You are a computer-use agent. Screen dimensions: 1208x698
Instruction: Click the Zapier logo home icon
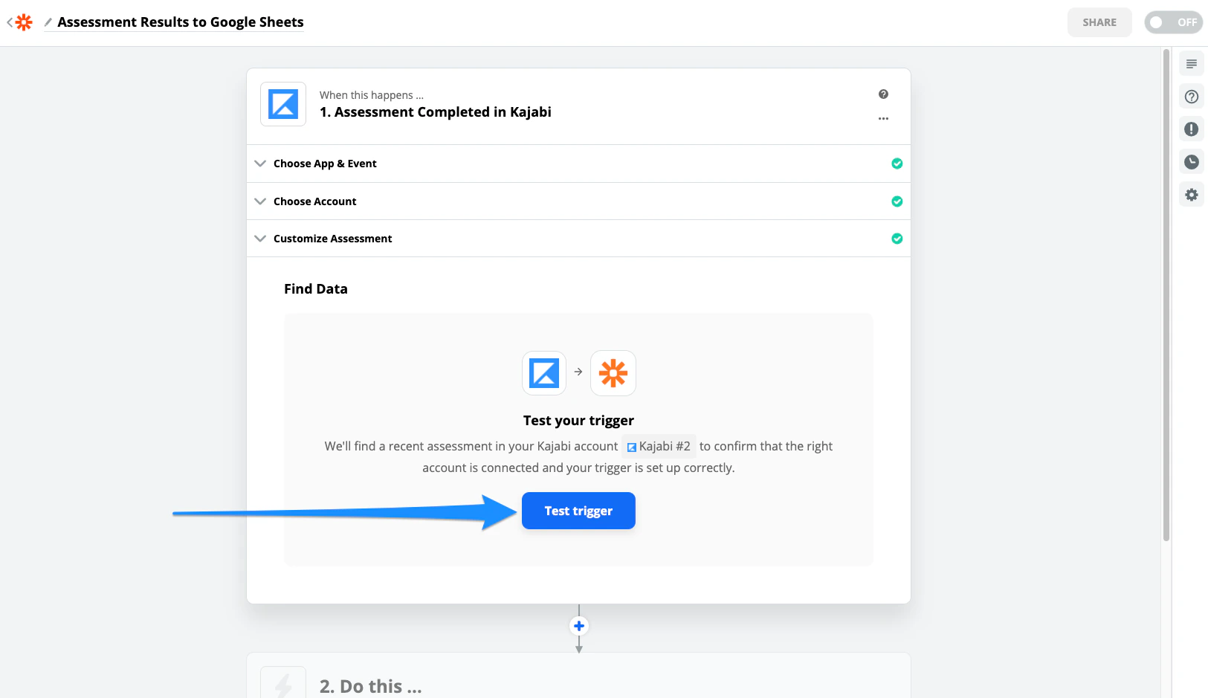click(x=25, y=22)
